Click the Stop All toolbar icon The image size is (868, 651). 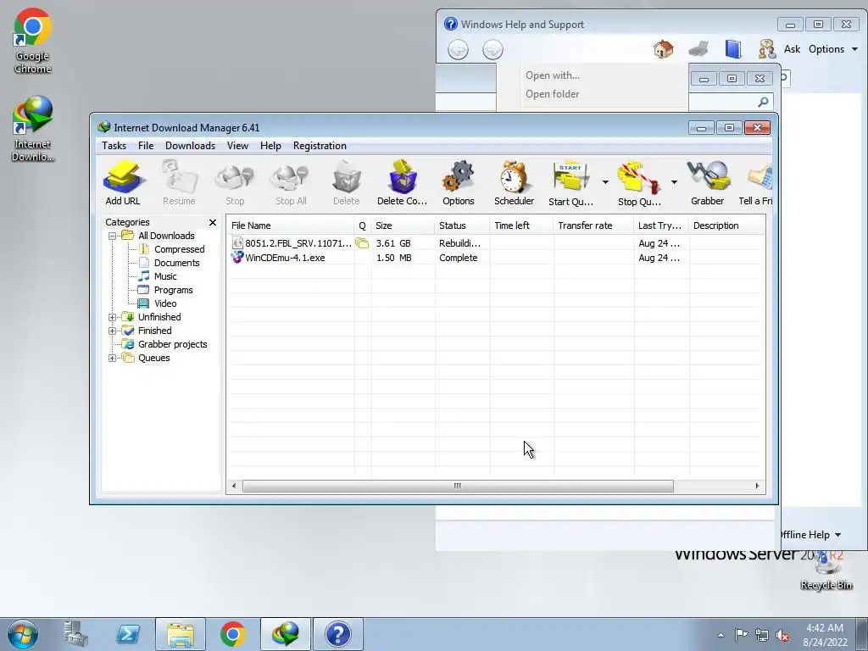(291, 183)
